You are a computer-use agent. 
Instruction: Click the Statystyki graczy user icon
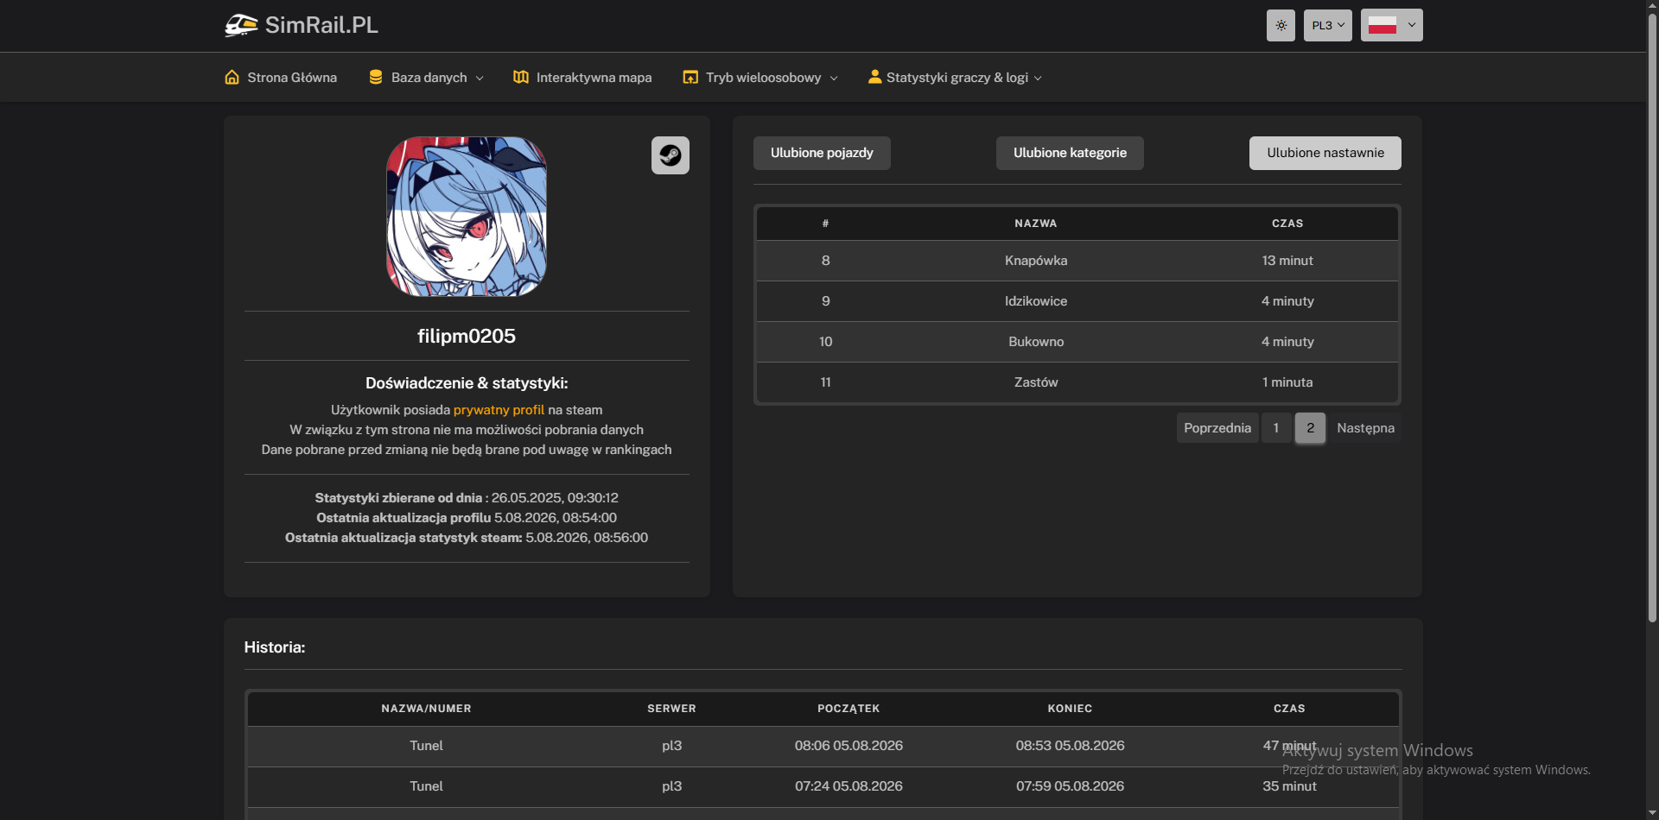pyautogui.click(x=874, y=77)
